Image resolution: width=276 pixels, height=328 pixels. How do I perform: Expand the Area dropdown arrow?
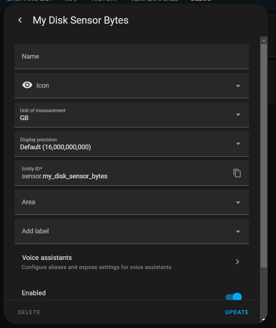point(238,202)
